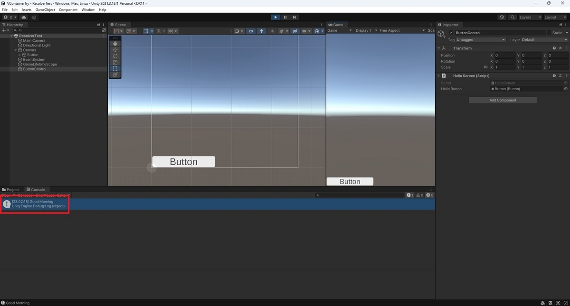Screen dimensions: 570x306
Task: Collapse the Canvas tree node
Action: point(15,50)
